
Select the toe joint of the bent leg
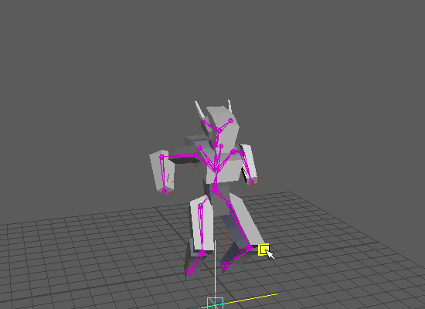point(225,266)
